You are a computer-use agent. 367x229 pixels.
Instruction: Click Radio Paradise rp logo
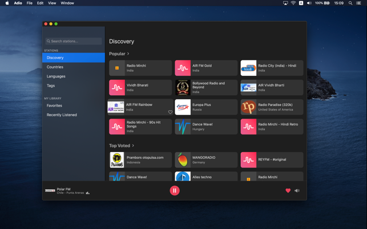click(x=249, y=107)
